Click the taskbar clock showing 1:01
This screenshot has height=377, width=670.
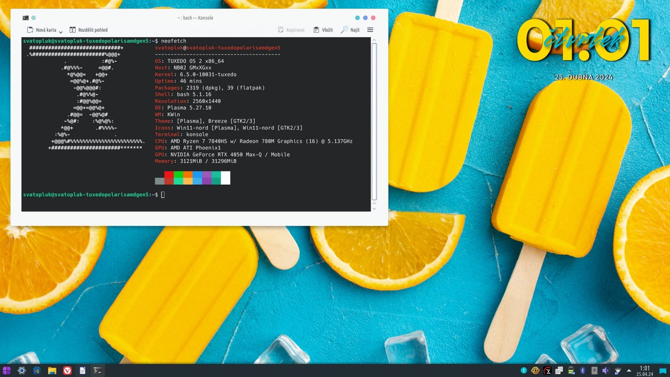click(x=645, y=371)
